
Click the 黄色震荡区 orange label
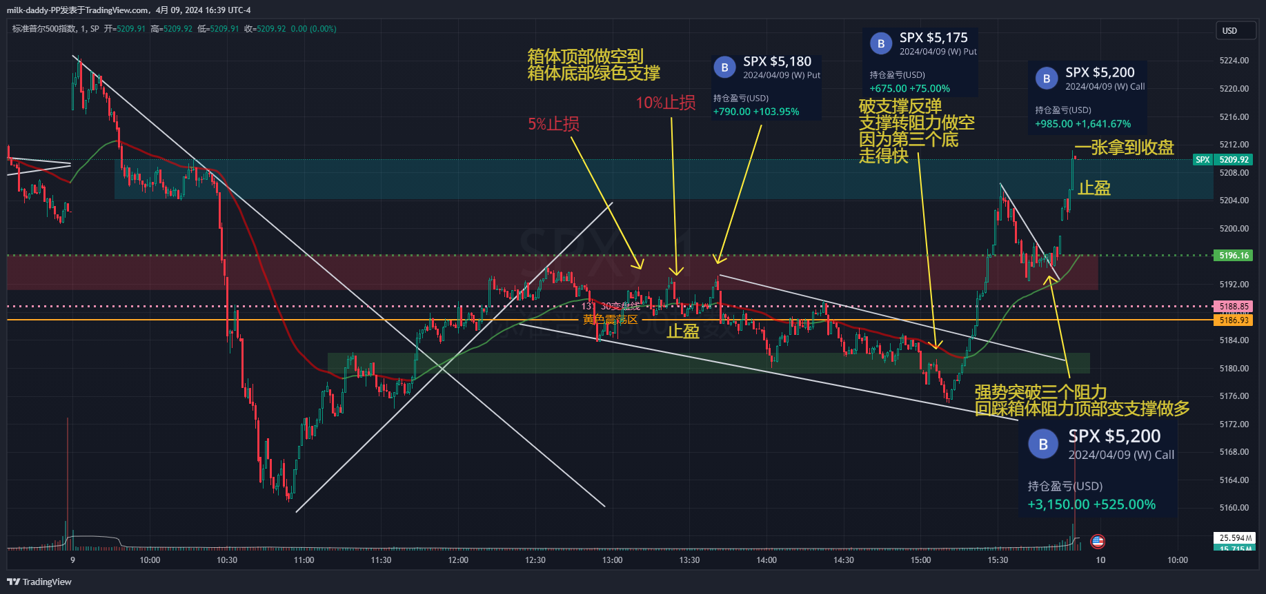pos(610,320)
